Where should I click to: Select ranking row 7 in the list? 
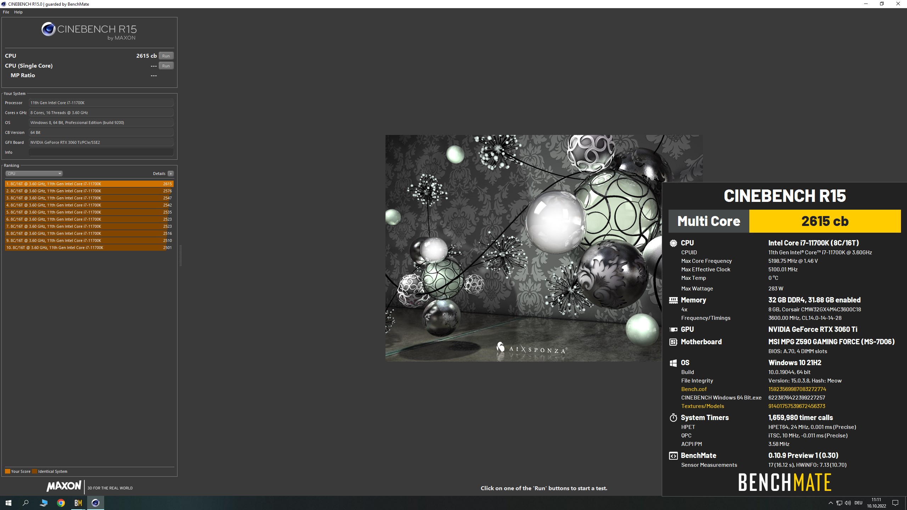pyautogui.click(x=89, y=226)
